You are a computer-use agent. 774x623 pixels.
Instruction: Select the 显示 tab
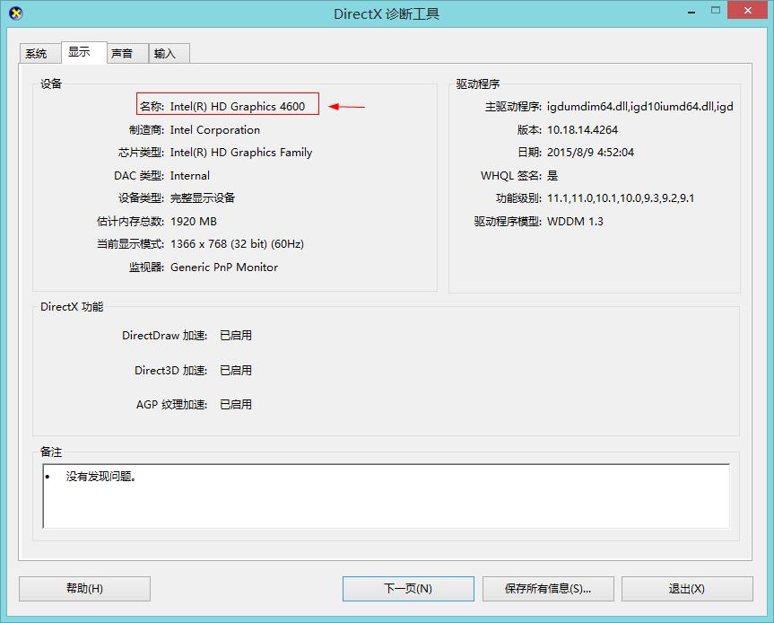click(x=84, y=52)
